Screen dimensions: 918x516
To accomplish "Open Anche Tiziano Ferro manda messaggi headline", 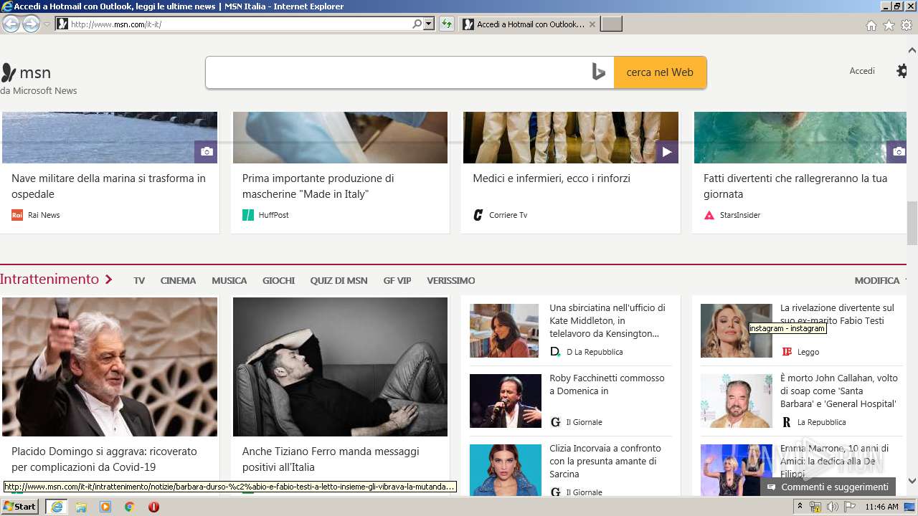I will point(331,459).
